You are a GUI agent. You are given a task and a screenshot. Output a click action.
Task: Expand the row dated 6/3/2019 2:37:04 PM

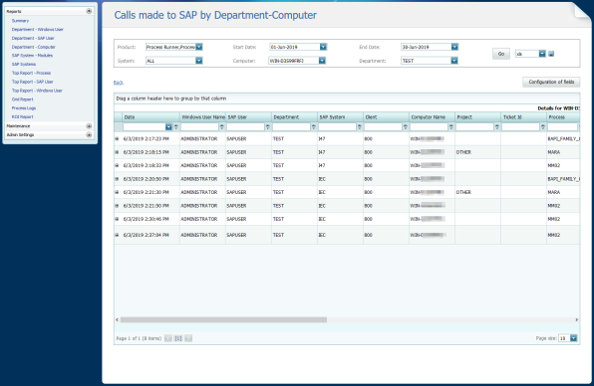click(x=117, y=235)
